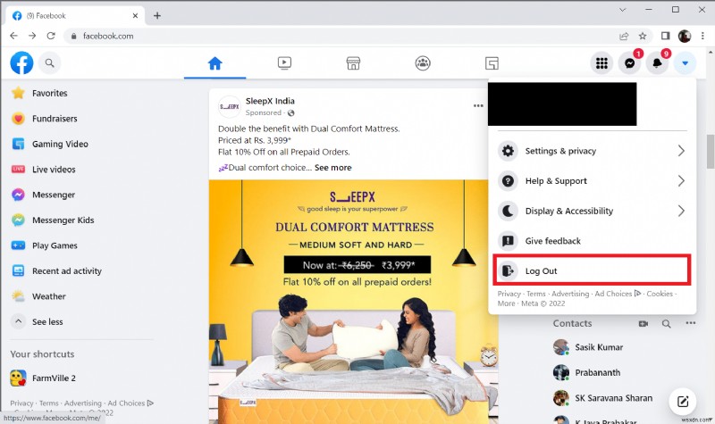
Task: Open the notifications bell
Action: (x=657, y=63)
